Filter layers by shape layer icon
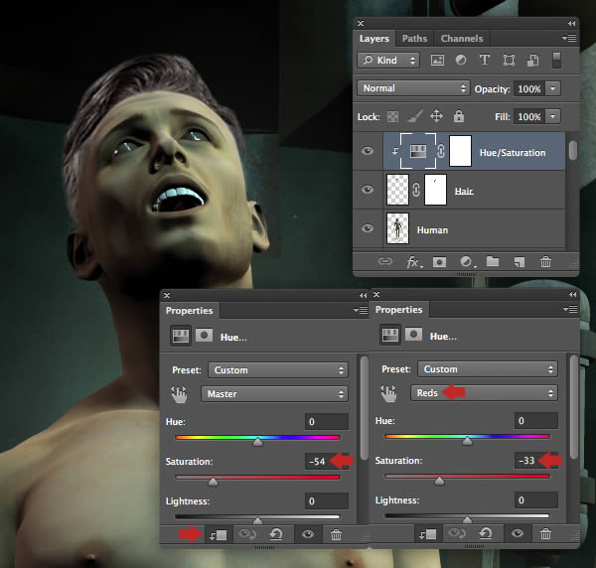596x568 pixels. point(509,60)
